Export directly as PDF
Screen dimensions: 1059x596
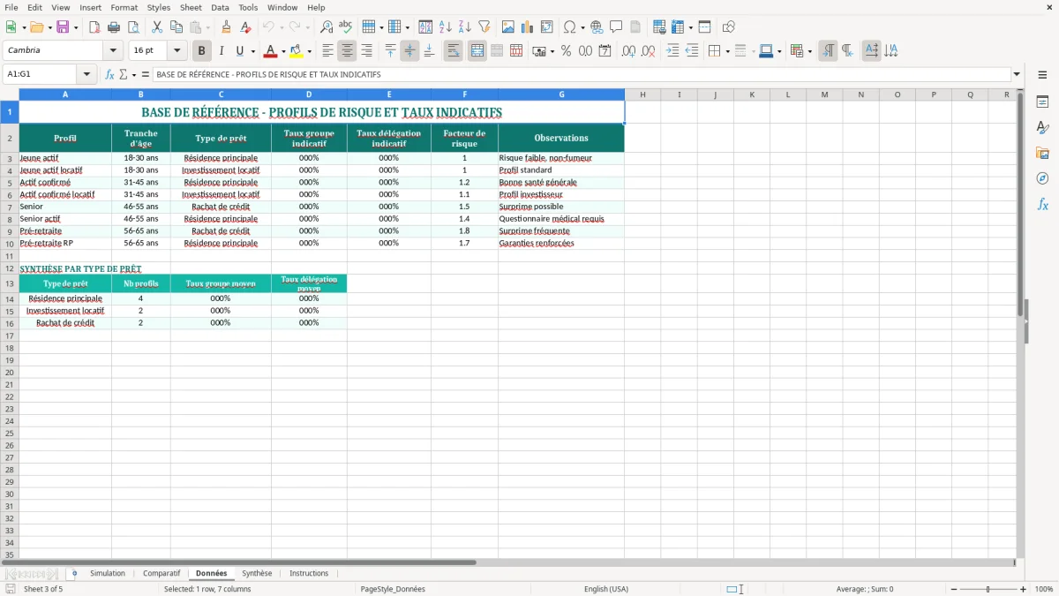point(94,27)
